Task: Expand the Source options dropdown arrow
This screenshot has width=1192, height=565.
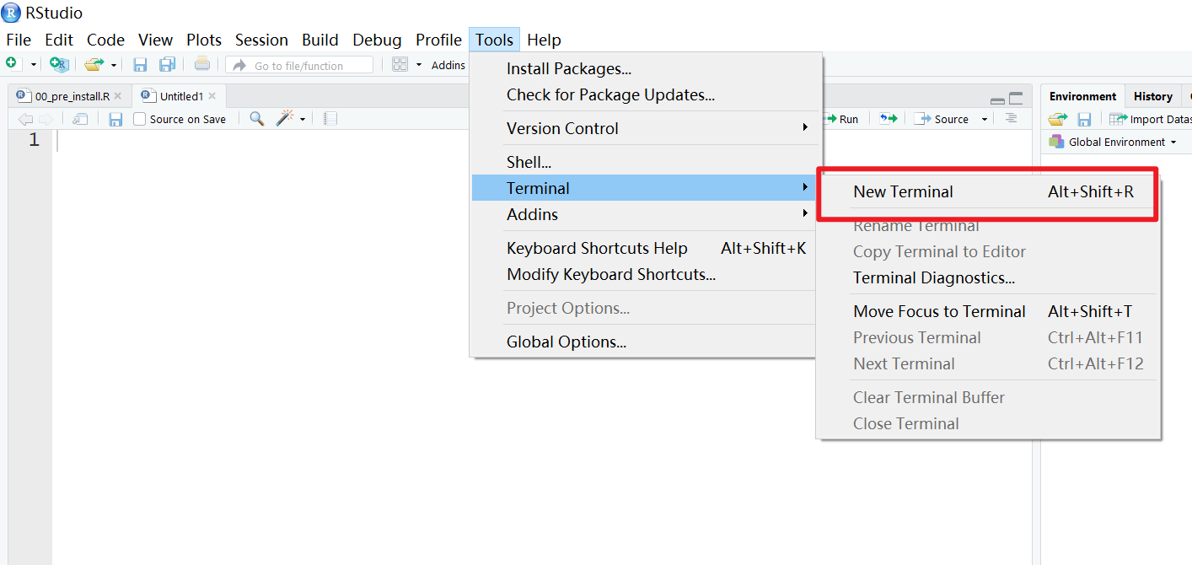Action: (984, 119)
